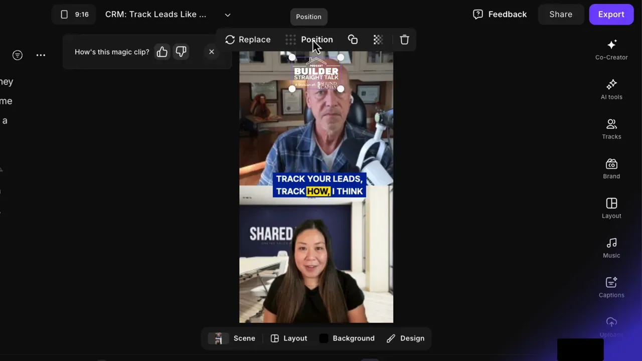
Task: Click the Uploads icon in the sidebar
Action: [x=611, y=323]
